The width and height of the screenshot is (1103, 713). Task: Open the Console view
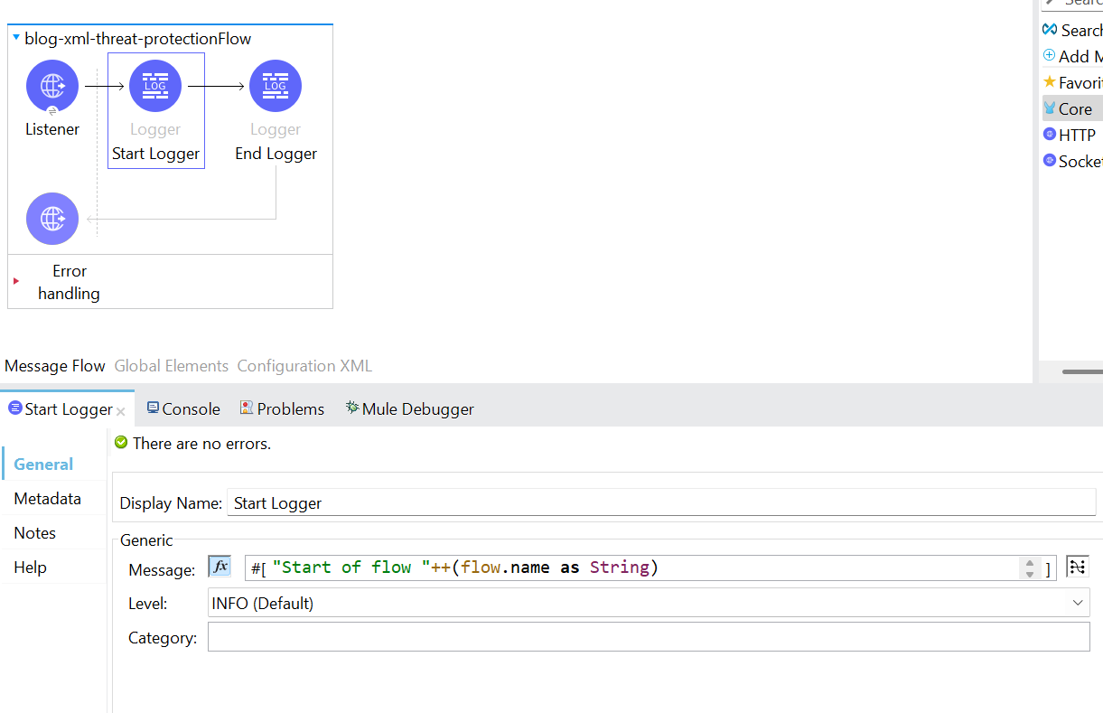click(182, 408)
